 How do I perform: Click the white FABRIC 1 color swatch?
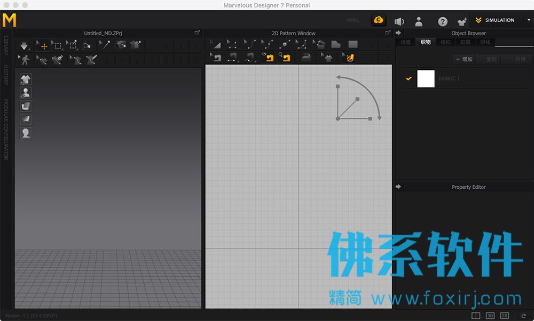click(426, 79)
